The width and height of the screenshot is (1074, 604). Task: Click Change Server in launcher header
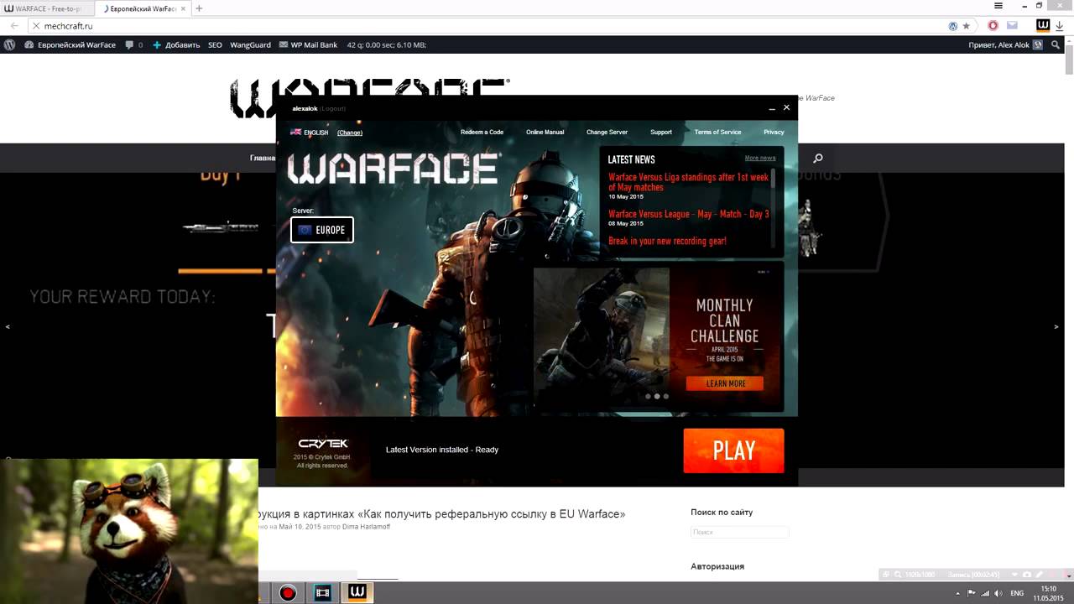tap(607, 132)
